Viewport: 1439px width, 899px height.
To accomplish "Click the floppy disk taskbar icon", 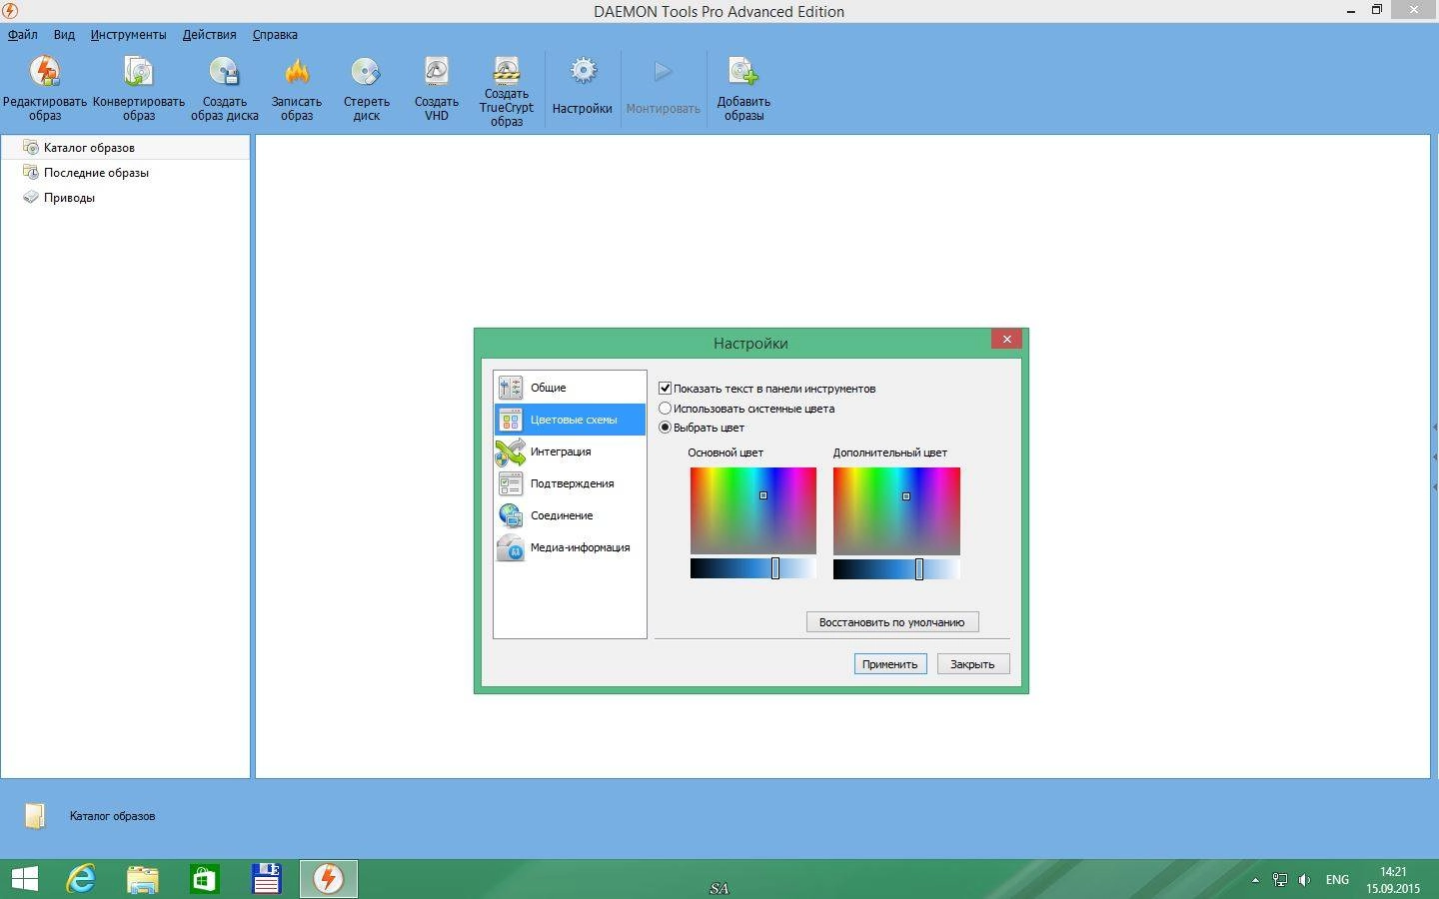I will pyautogui.click(x=266, y=879).
